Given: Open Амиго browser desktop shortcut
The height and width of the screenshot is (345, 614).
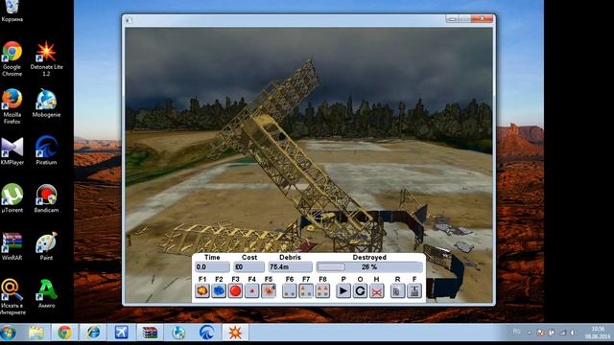Looking at the screenshot, I should 46,294.
